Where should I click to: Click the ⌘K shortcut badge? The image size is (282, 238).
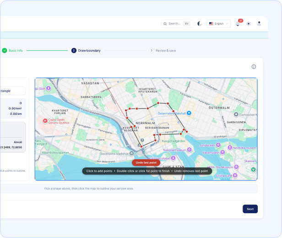tap(187, 23)
